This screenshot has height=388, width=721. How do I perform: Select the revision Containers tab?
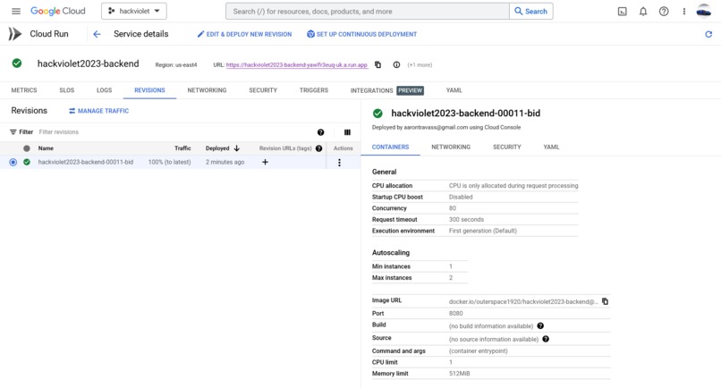coord(390,148)
